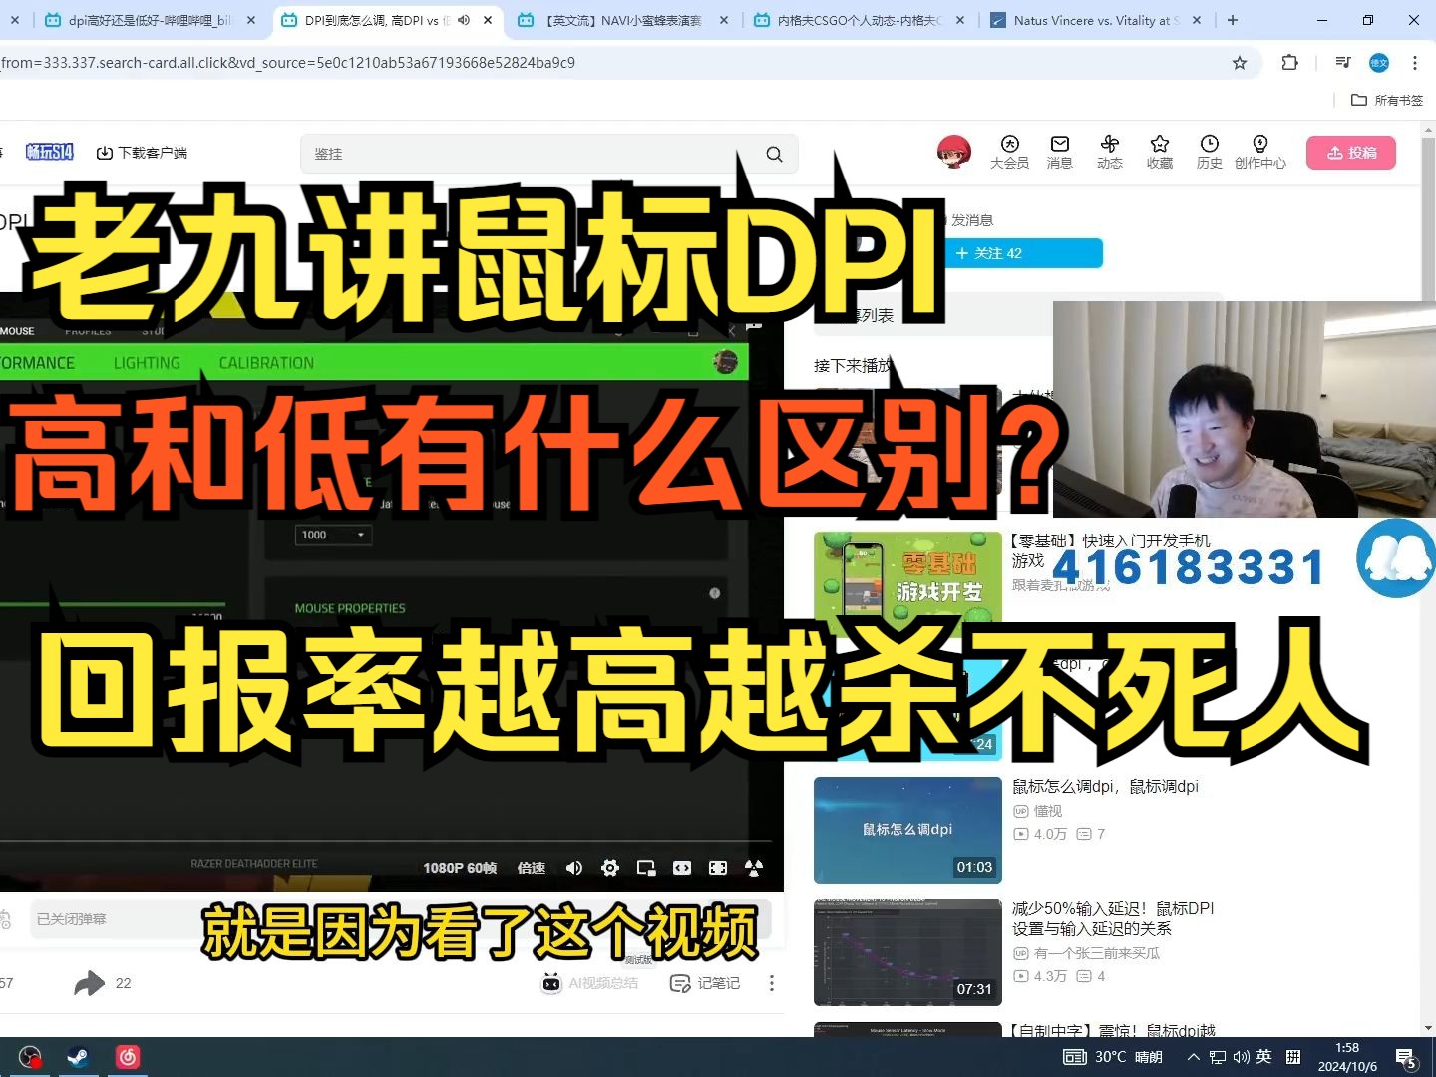This screenshot has width=1436, height=1077.
Task: Open the 消息 messages inbox
Action: pos(1059,152)
